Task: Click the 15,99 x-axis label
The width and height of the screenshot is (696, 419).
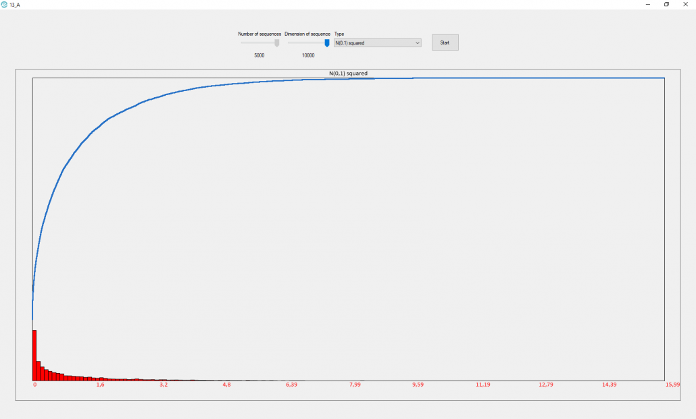Action: coord(672,385)
